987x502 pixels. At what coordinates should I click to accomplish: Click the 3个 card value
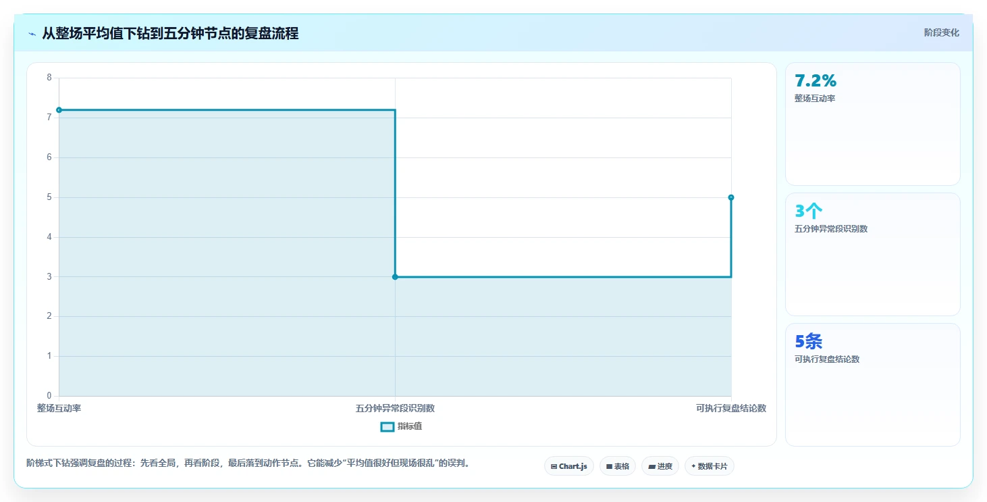(809, 211)
